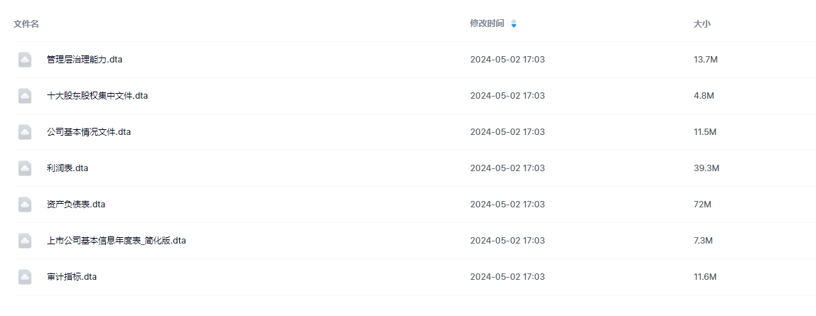Screen dimensions: 816x316
Task: Click the file icon beside 管理层治理能力.dta
Action: [x=25, y=60]
